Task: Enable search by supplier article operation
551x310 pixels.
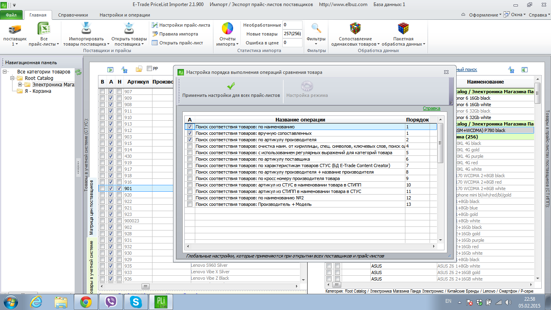Action: tap(190, 159)
